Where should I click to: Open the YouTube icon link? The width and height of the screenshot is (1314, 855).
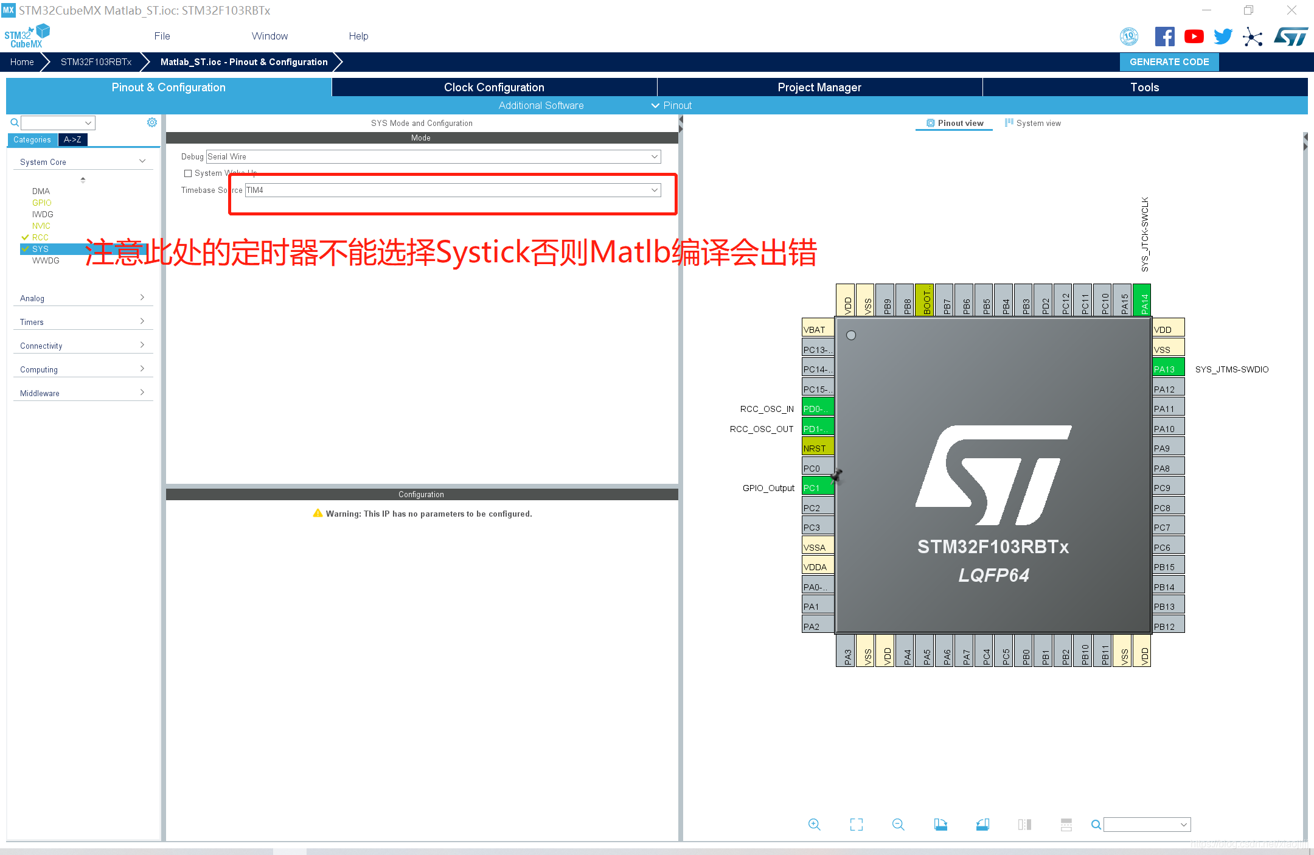point(1194,37)
